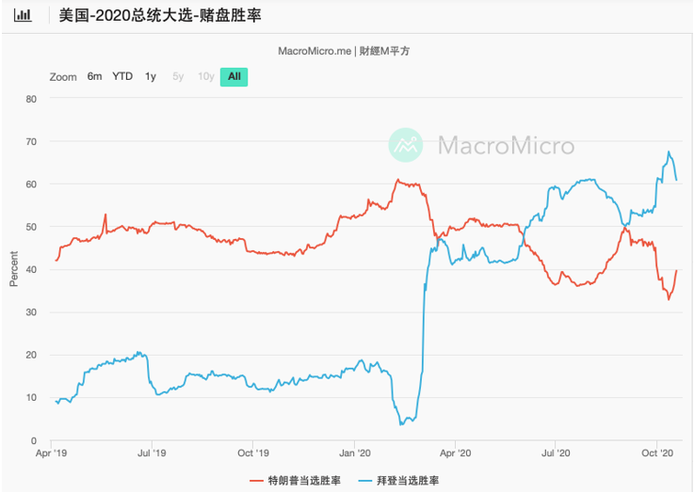This screenshot has height=493, width=694.
Task: Click the Percent y-axis title
Action: pyautogui.click(x=13, y=269)
